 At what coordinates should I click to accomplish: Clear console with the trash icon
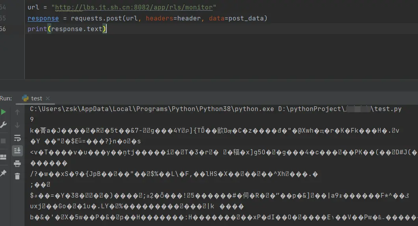pyautogui.click(x=17, y=176)
